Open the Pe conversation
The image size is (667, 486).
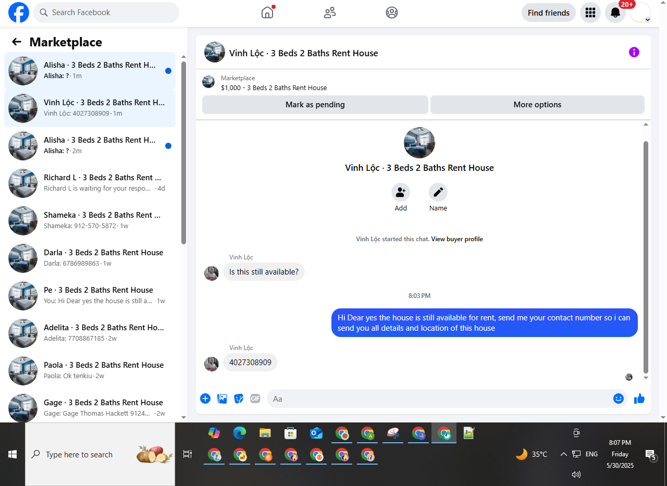90,296
